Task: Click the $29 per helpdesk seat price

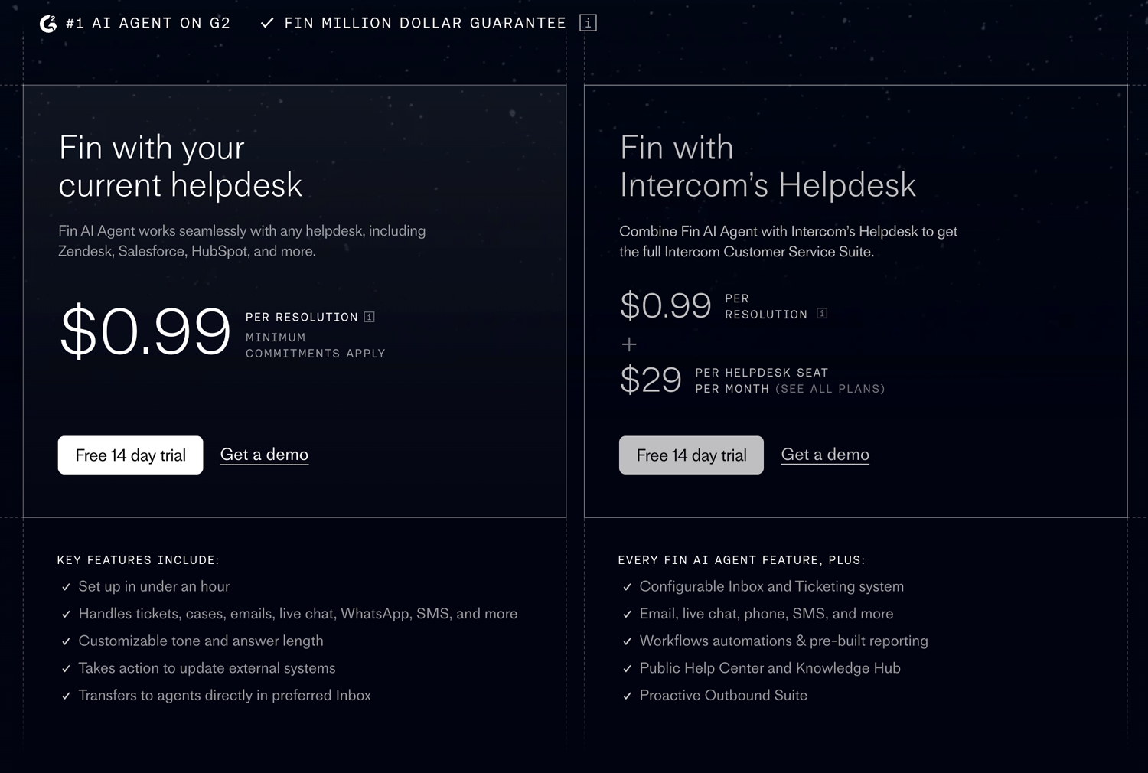Action: click(650, 380)
